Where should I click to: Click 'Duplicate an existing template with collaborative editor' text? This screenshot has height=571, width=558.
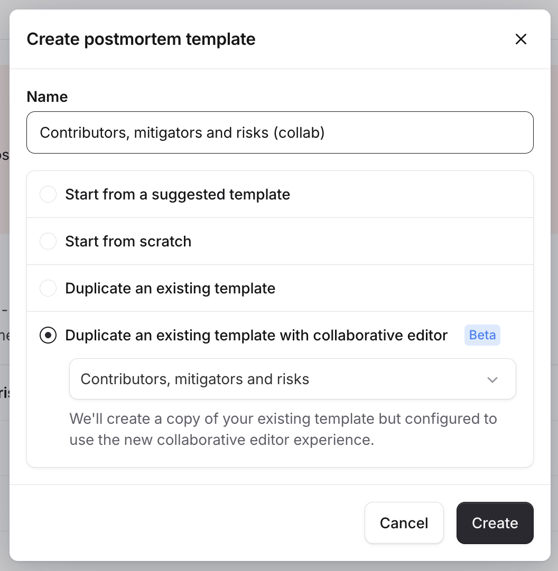tap(256, 335)
